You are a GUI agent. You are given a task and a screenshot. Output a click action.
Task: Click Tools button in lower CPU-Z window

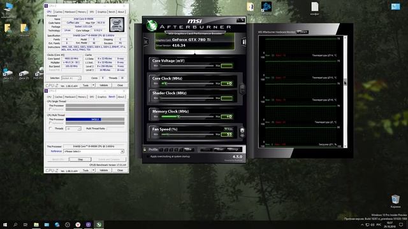point(85,170)
